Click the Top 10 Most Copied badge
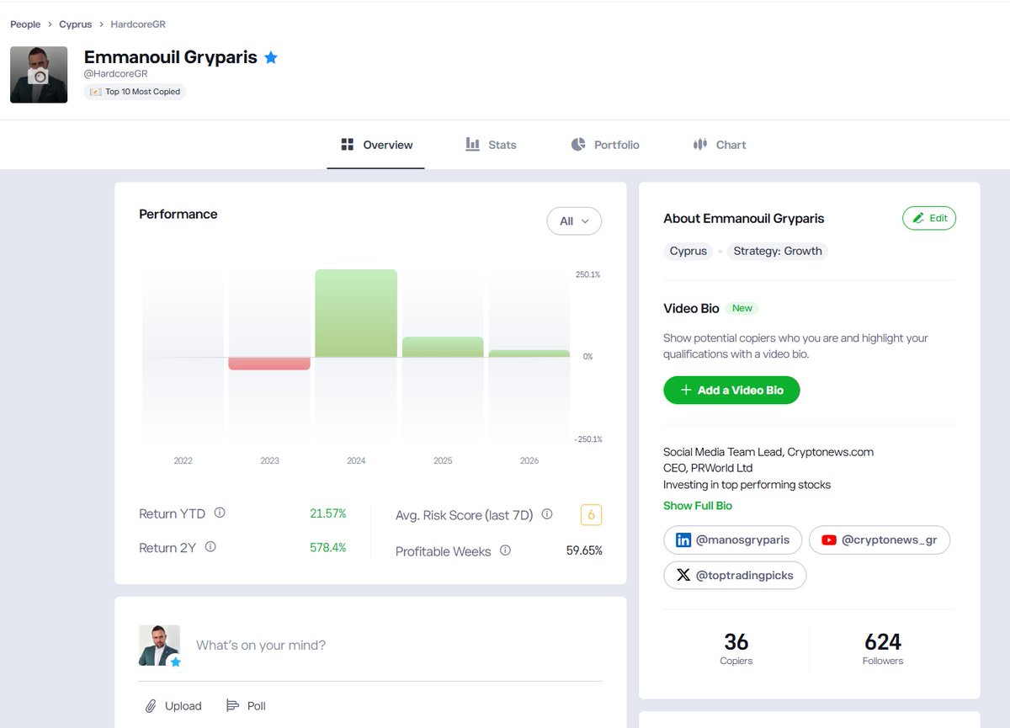Viewport: 1010px width, 728px height. [x=136, y=92]
